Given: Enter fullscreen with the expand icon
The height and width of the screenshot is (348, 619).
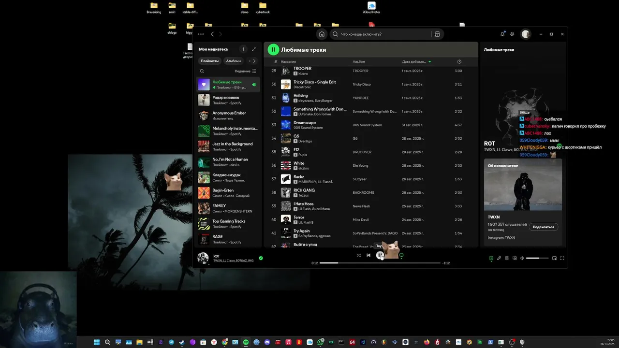Looking at the screenshot, I should [562, 258].
